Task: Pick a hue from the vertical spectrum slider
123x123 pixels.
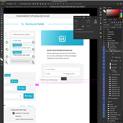Action: coord(121,13)
